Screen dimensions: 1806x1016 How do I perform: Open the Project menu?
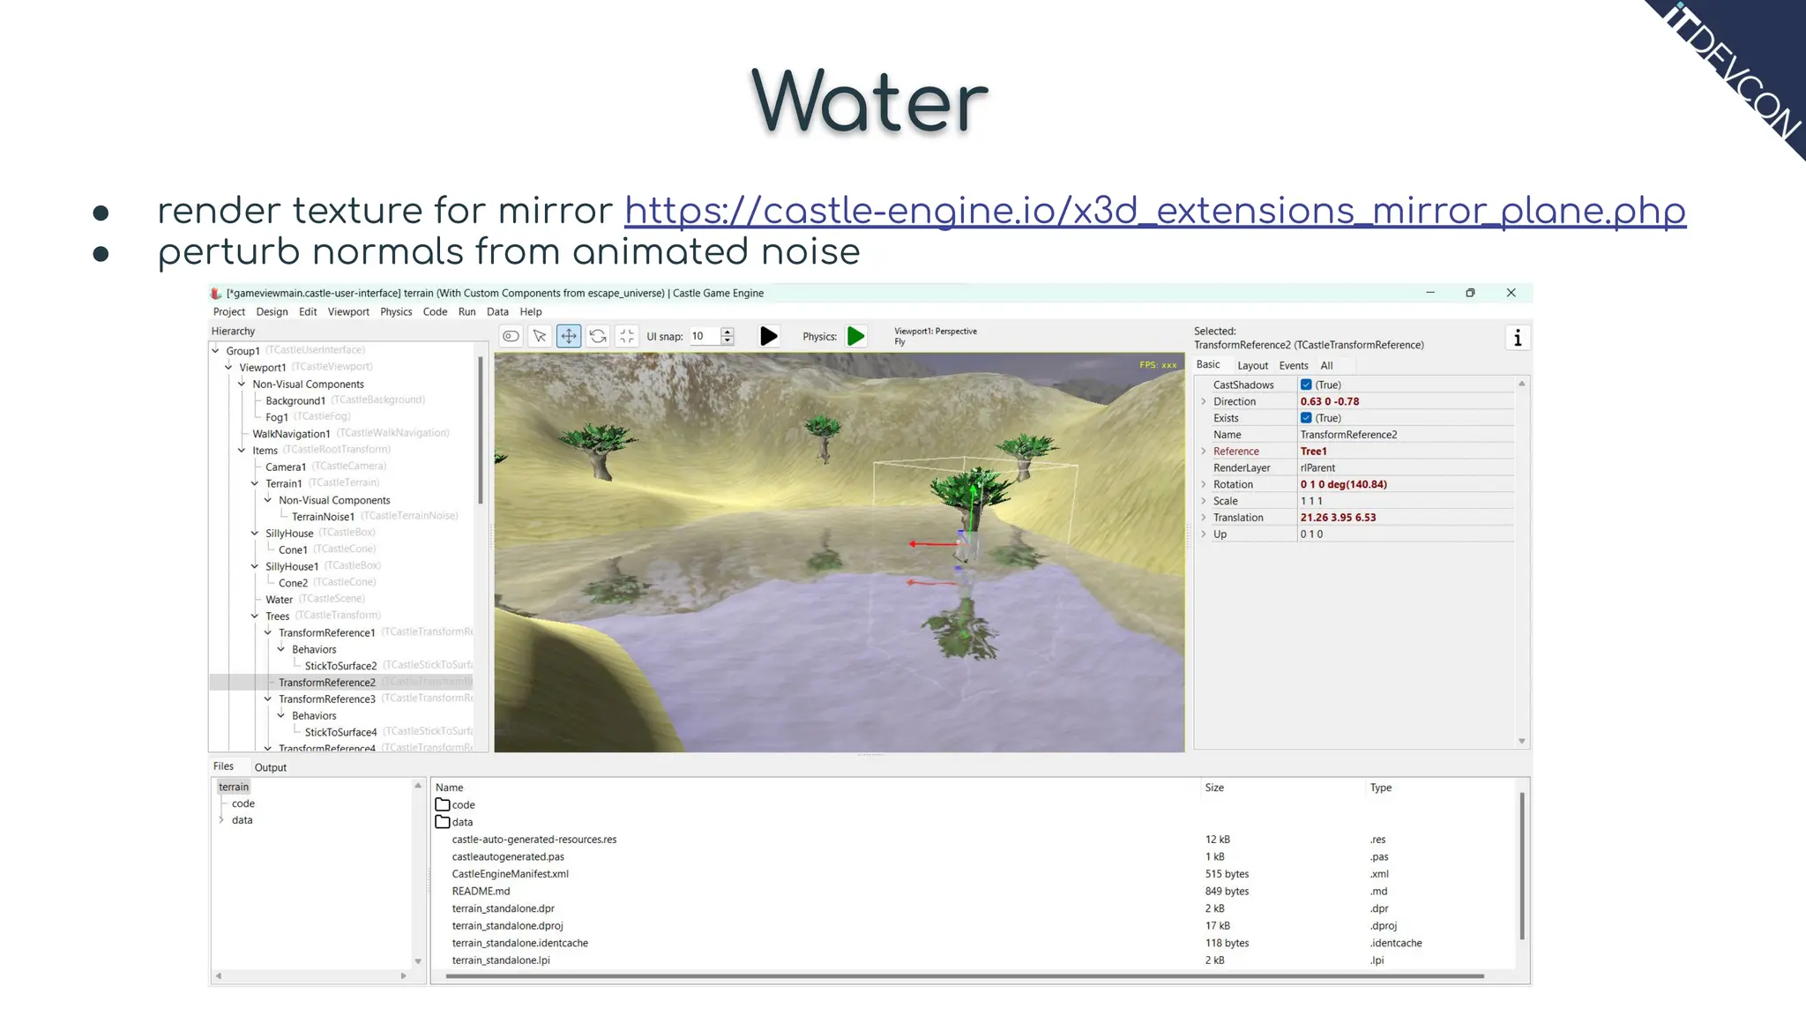pos(228,311)
